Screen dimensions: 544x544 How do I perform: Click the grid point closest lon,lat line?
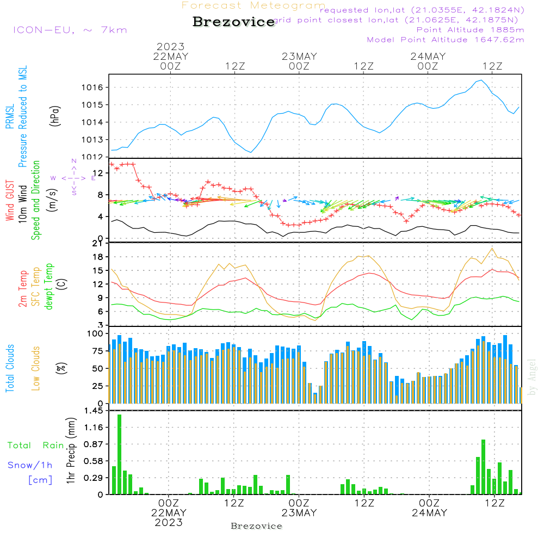395,20
